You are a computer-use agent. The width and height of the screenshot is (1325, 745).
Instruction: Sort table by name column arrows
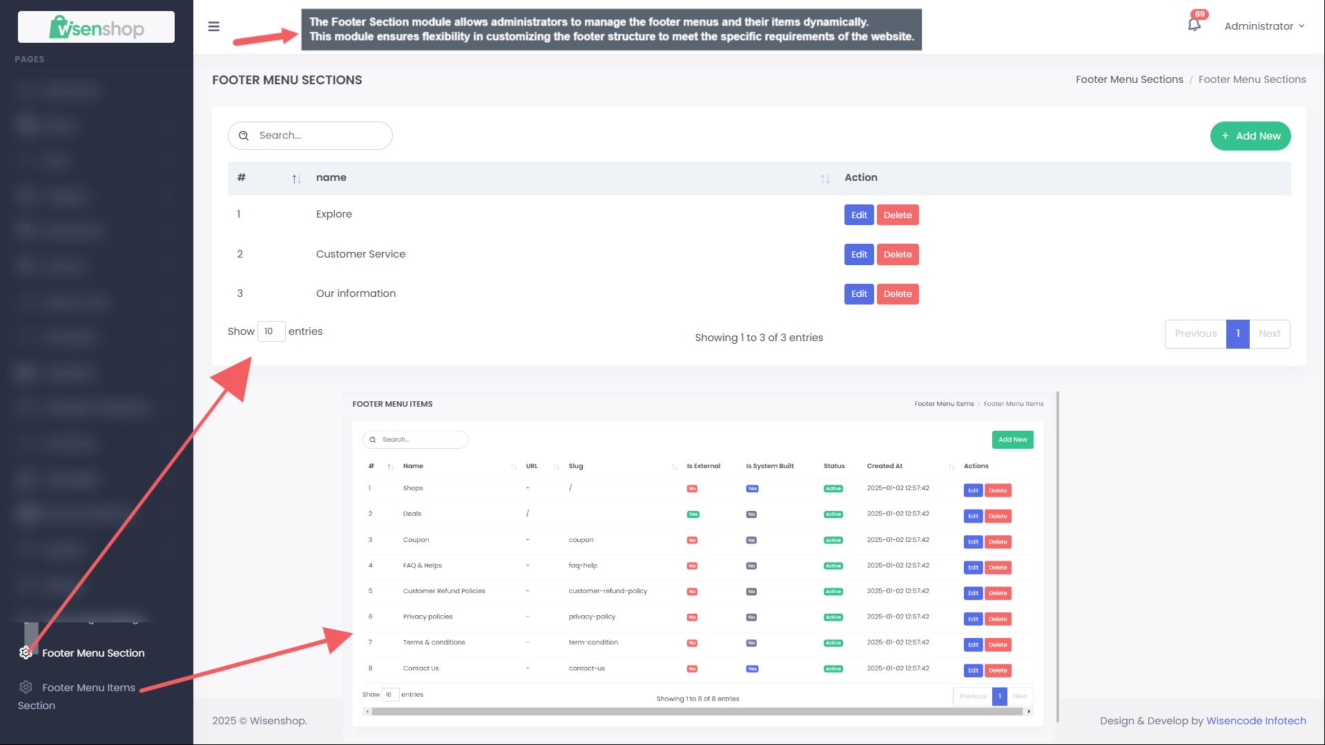click(824, 179)
